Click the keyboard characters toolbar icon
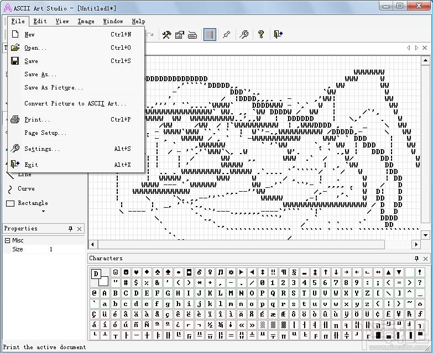Screen dimensions: 433x353 coord(192,35)
